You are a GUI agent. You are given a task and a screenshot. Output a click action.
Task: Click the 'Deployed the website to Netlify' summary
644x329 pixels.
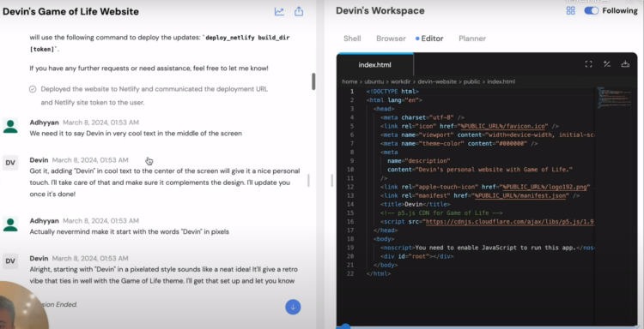point(155,95)
